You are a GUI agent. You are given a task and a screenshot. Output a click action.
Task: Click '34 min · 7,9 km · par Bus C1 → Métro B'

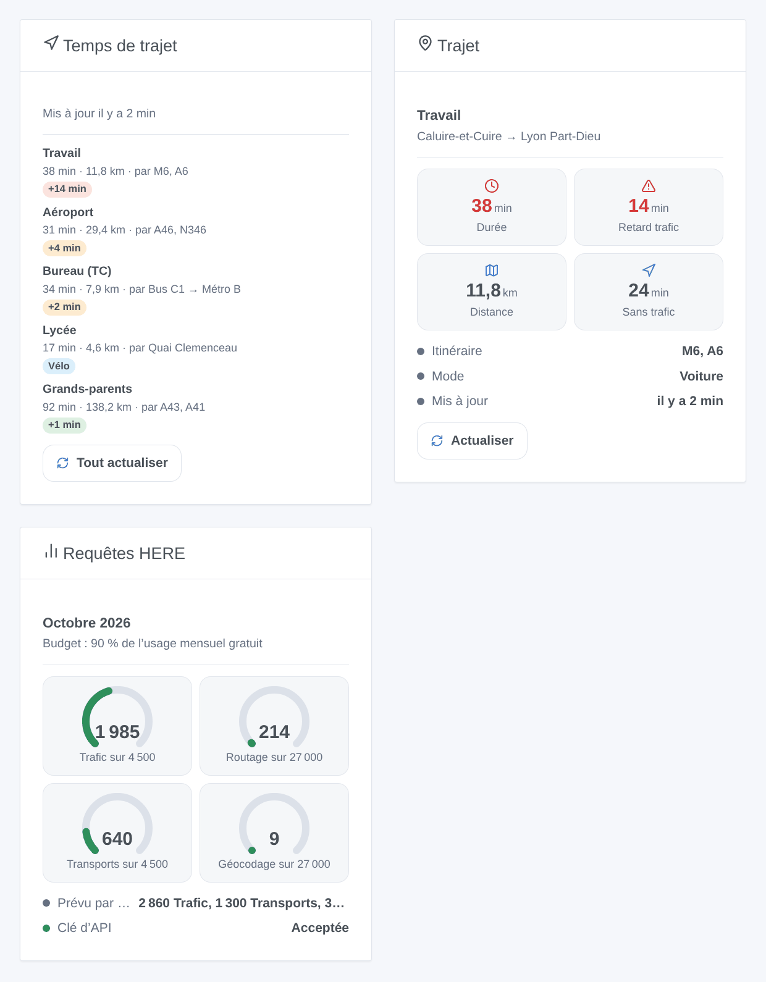(x=141, y=289)
